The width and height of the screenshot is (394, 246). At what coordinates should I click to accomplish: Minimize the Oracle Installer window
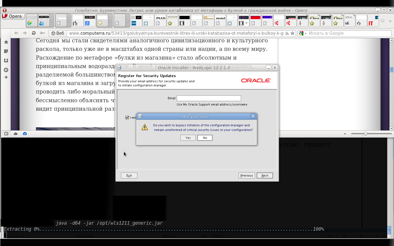tap(268, 68)
